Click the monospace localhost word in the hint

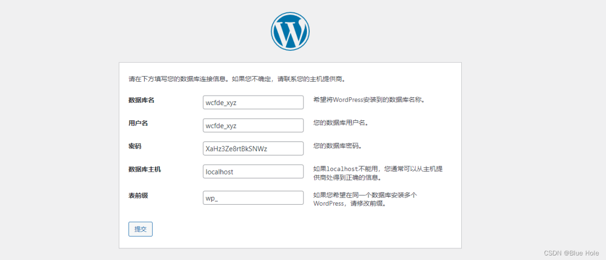click(x=342, y=169)
